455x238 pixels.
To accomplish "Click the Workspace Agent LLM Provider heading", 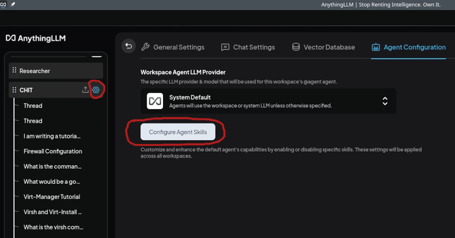I will (183, 72).
